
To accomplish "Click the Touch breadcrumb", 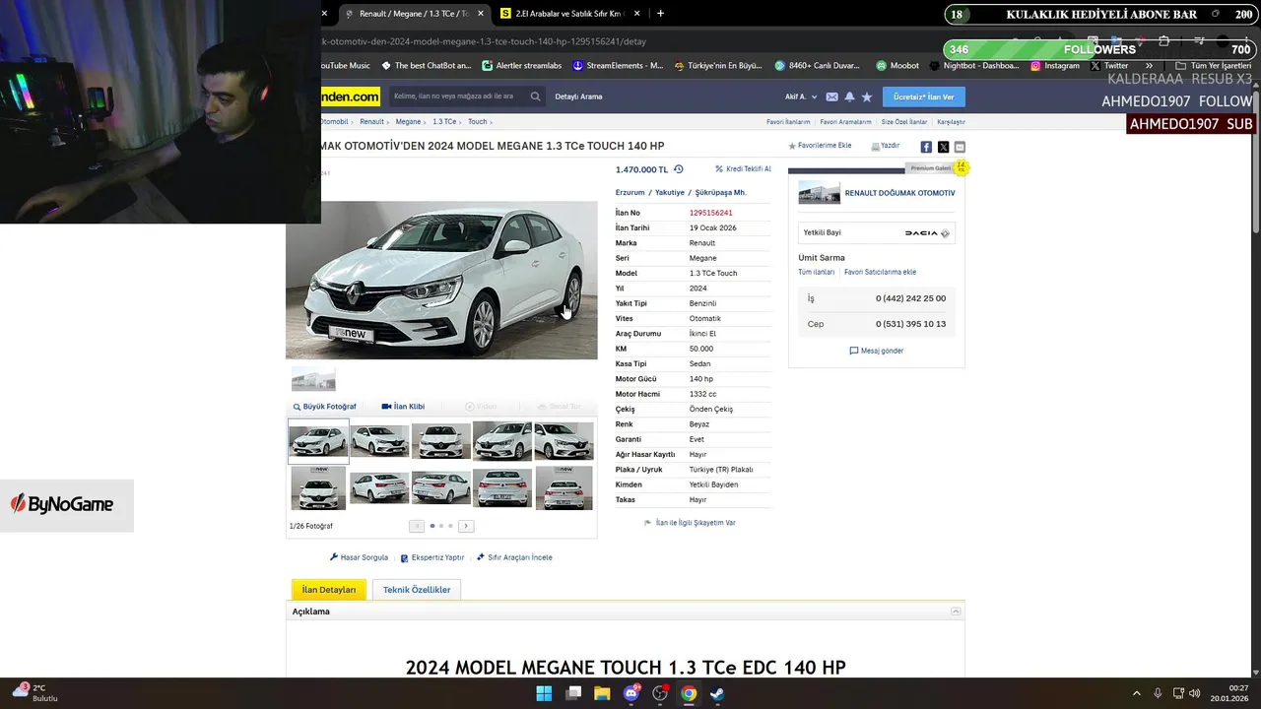I will click(477, 122).
